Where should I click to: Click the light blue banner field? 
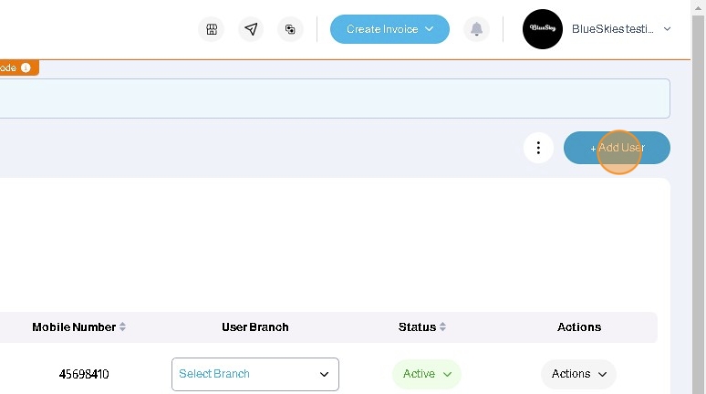(328, 98)
